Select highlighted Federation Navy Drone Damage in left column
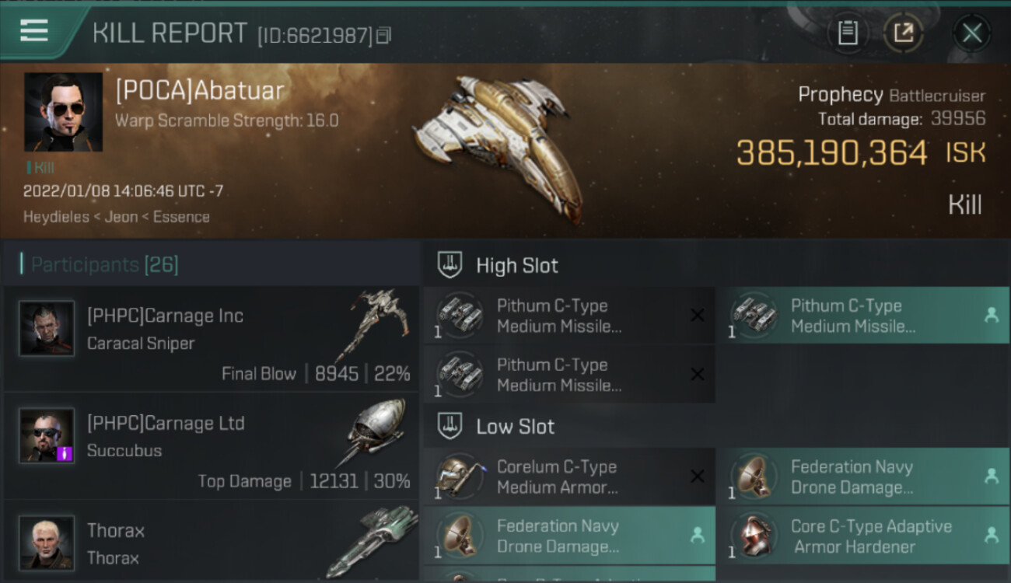Screen dimensions: 1011x583 (569, 536)
